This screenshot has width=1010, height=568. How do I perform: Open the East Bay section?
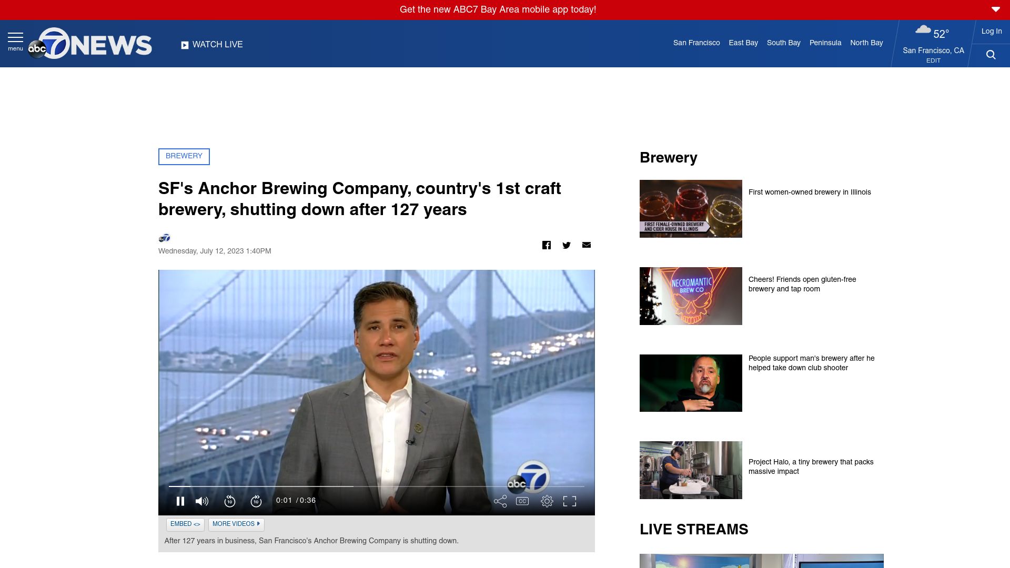(743, 43)
